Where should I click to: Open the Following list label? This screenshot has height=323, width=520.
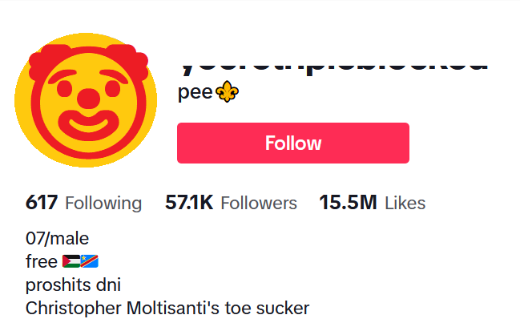tap(103, 204)
